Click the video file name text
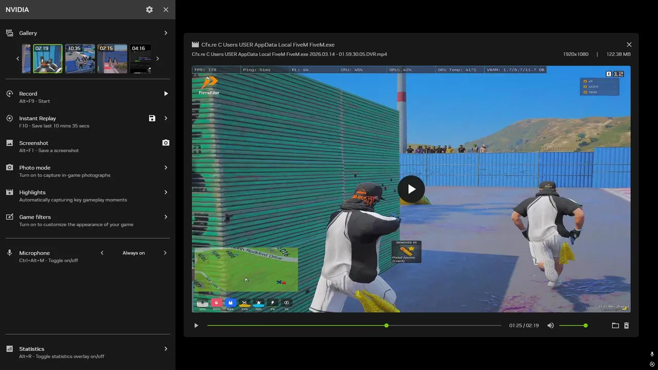 (x=289, y=54)
